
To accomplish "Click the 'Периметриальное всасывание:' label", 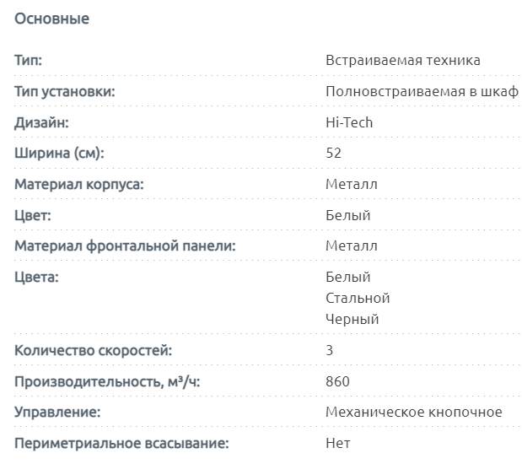I will [x=121, y=443].
